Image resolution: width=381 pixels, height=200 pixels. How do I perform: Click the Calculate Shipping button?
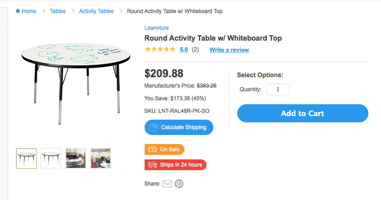coord(179,127)
